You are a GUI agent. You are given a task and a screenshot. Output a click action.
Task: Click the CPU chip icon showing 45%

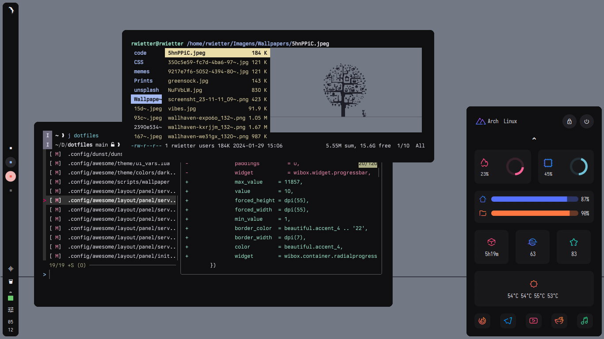click(x=548, y=163)
